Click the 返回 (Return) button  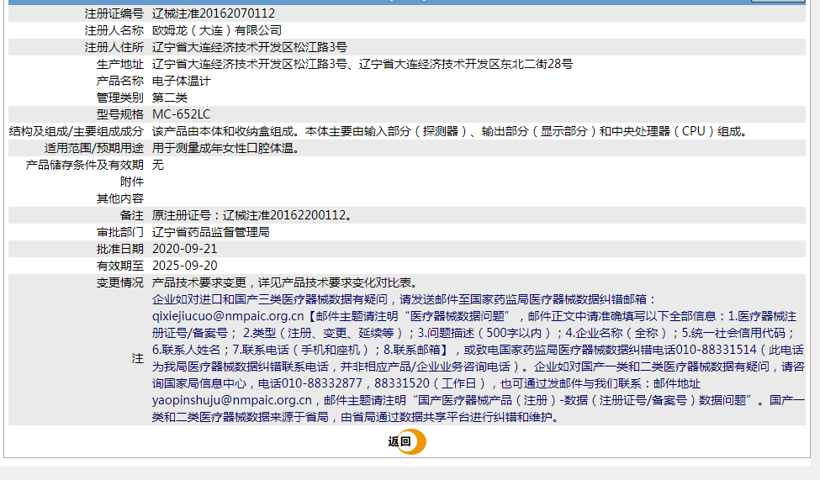click(x=399, y=441)
